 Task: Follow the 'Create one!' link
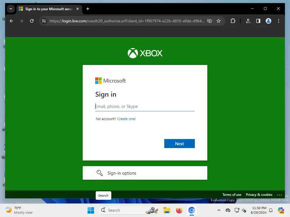pos(127,119)
